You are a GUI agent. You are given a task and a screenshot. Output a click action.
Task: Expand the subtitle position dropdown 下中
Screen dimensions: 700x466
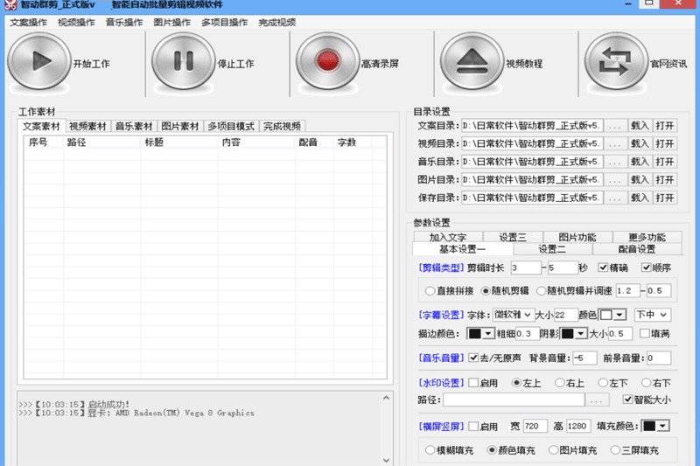[x=653, y=315]
